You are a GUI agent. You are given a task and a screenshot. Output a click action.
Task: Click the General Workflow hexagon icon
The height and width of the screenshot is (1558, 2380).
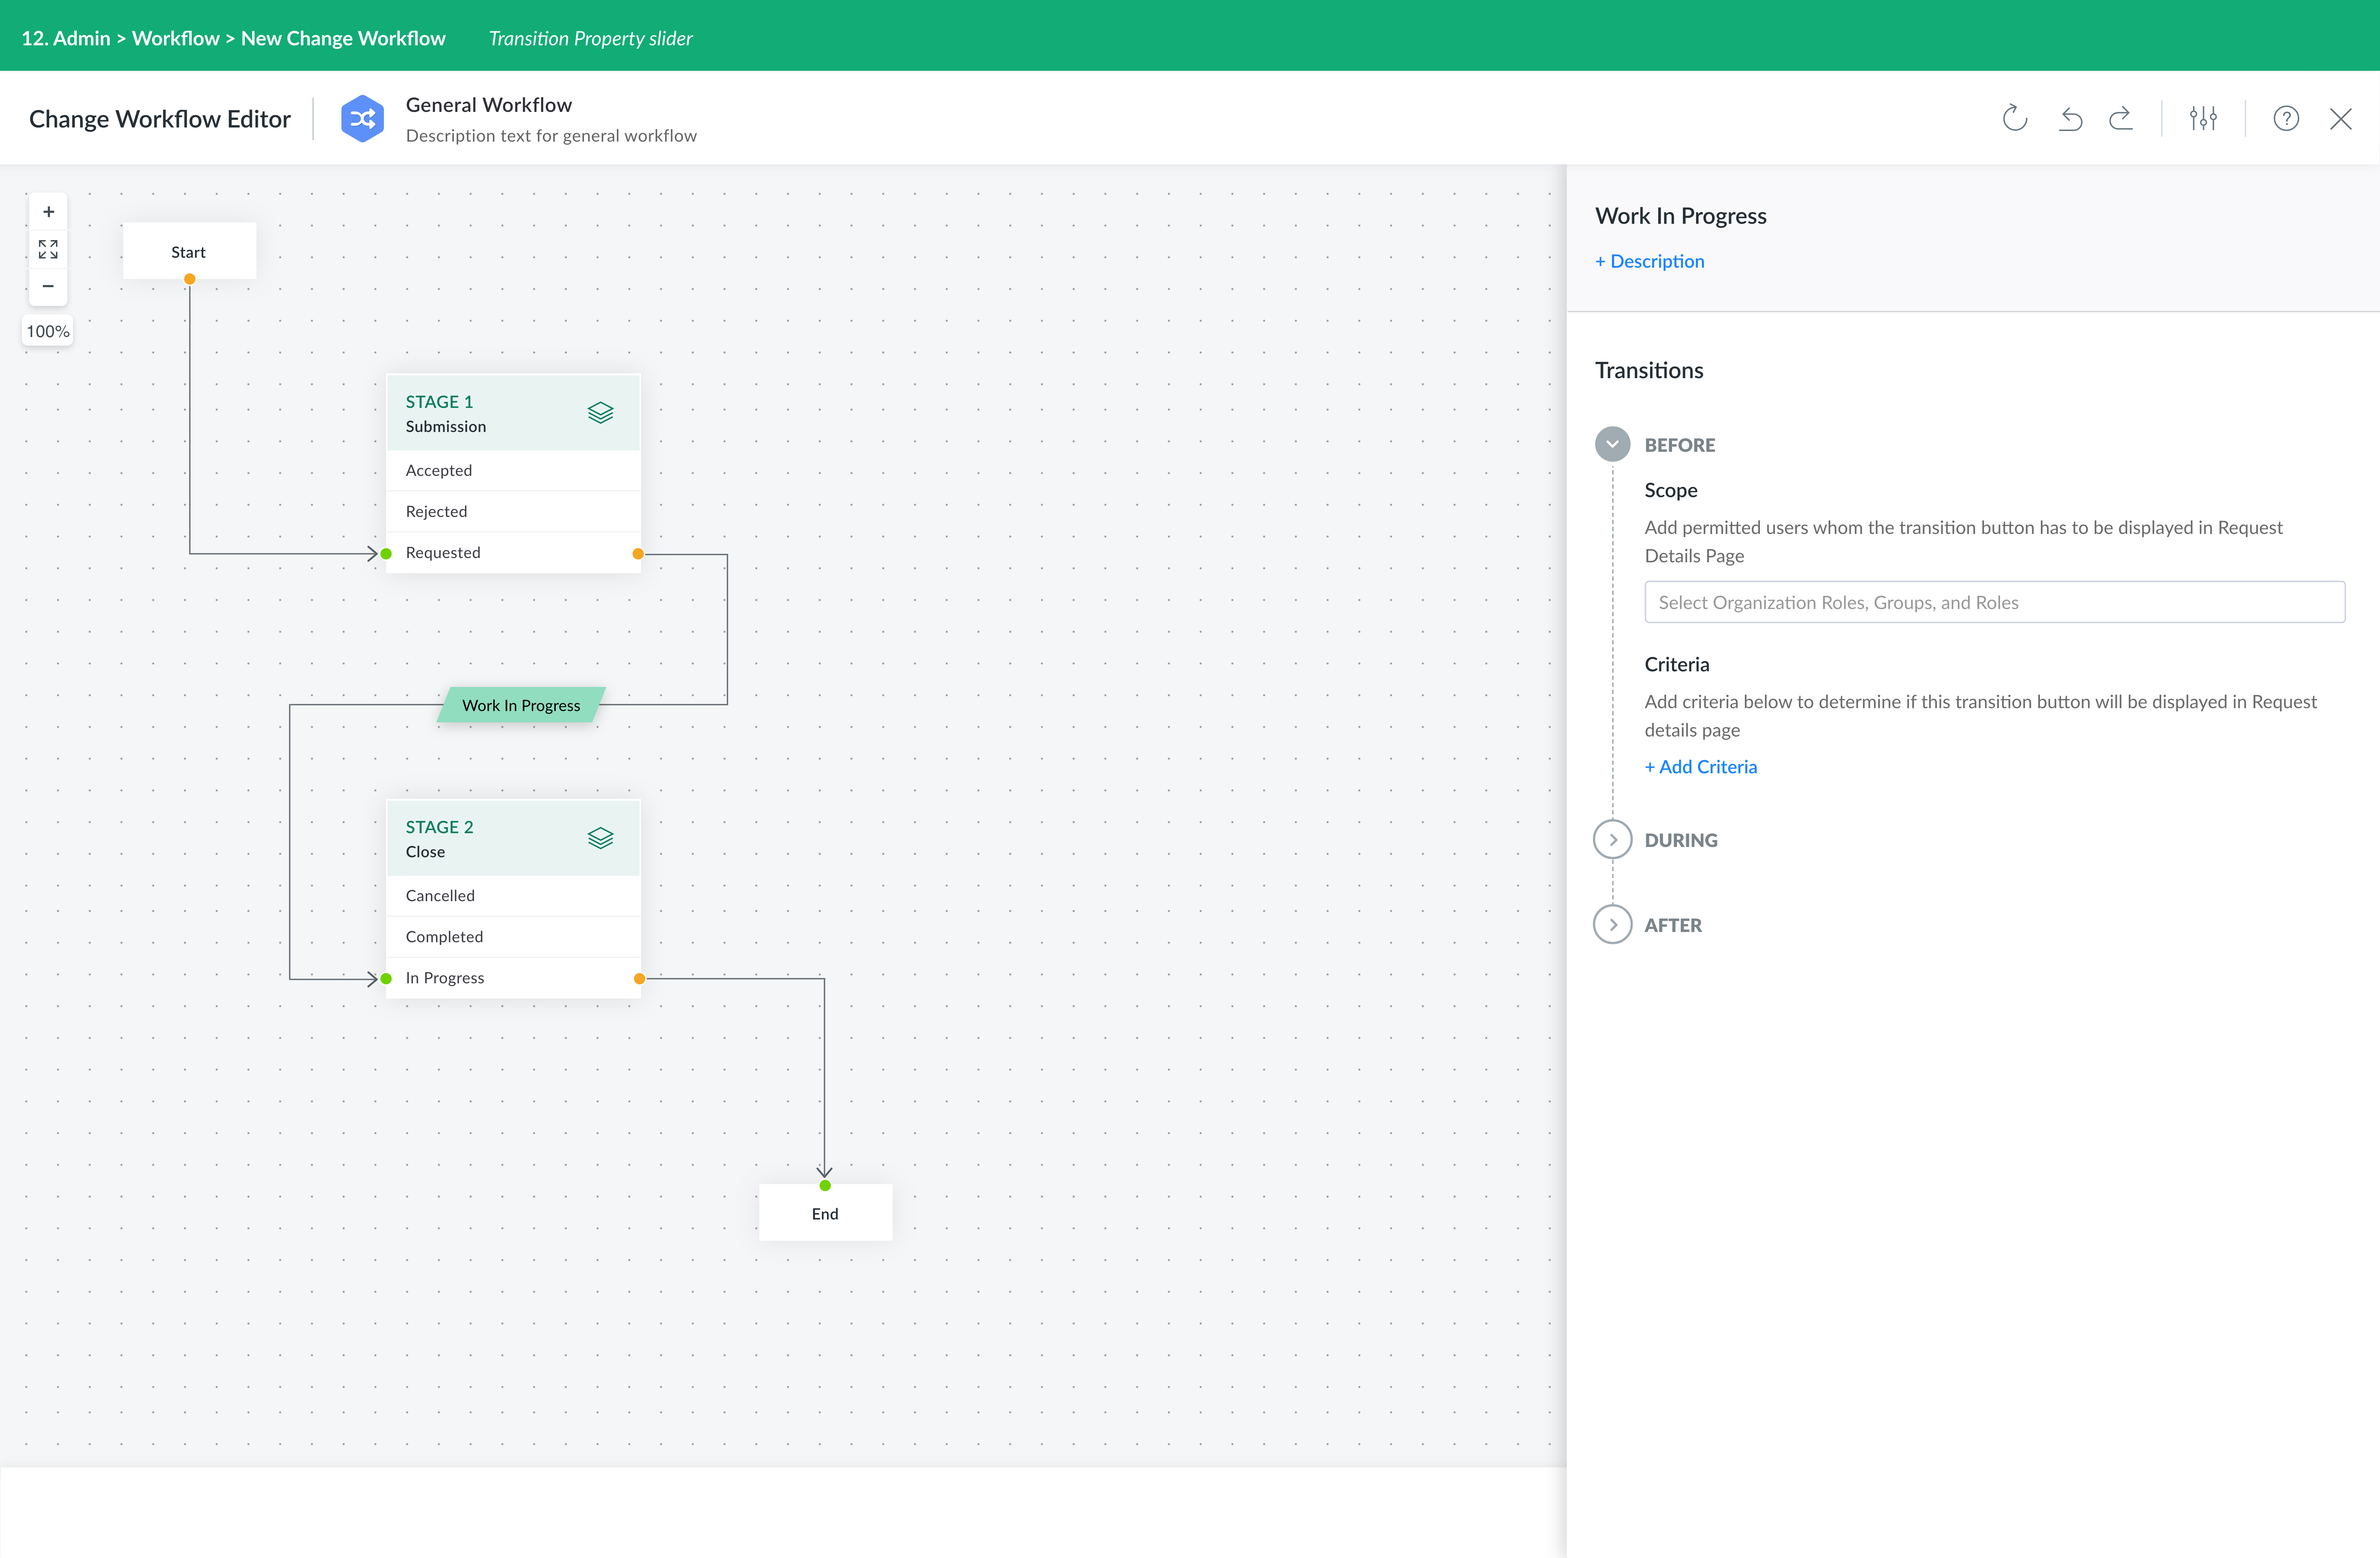tap(362, 119)
